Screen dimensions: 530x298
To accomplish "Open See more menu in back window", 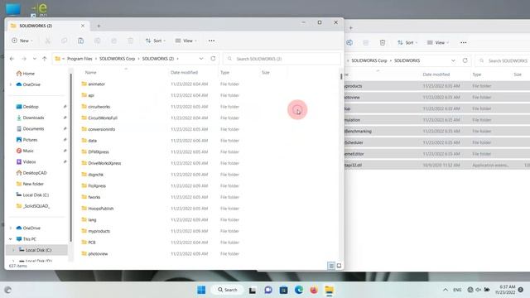I will pos(464,42).
